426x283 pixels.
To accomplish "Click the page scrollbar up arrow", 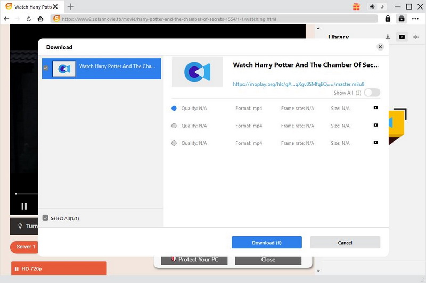I will coord(318,28).
